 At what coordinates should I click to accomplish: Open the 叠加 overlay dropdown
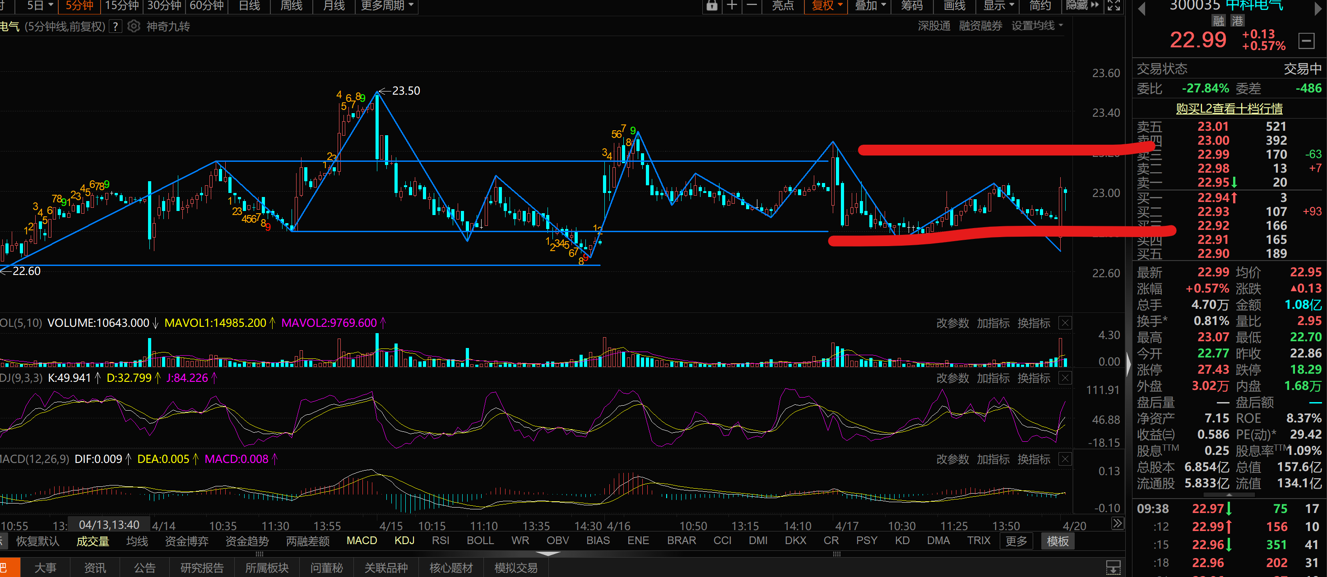click(870, 6)
